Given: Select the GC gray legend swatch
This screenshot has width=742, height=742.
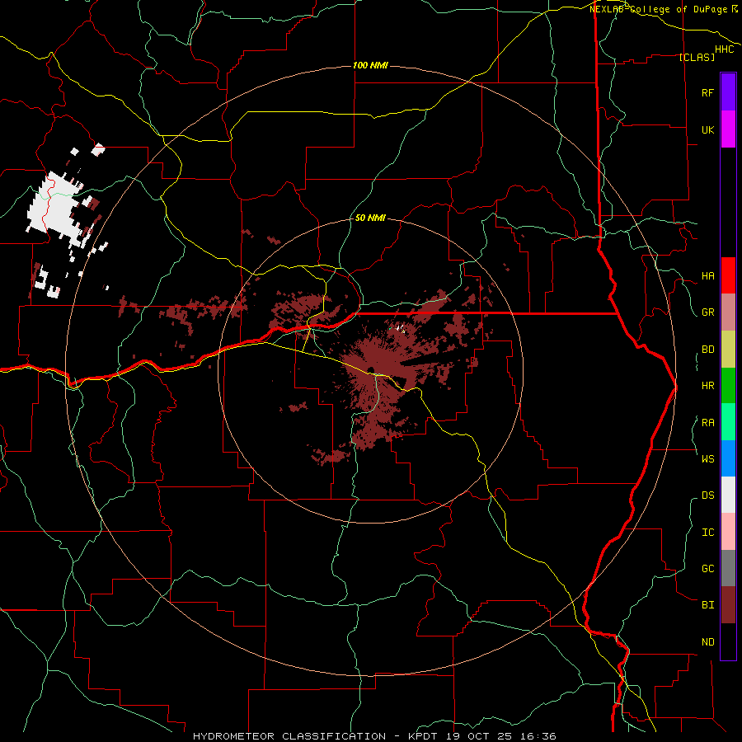Looking at the screenshot, I should [728, 568].
